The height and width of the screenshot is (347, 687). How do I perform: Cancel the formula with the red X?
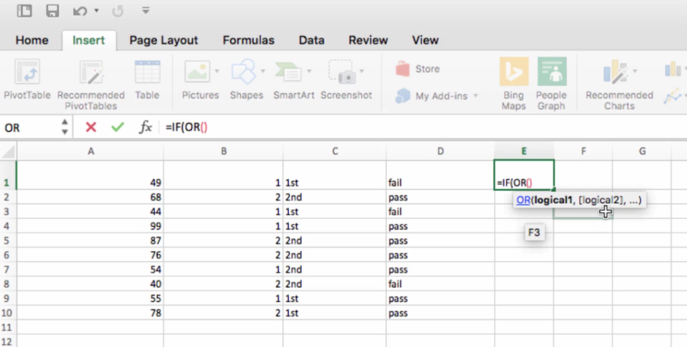[x=91, y=127]
